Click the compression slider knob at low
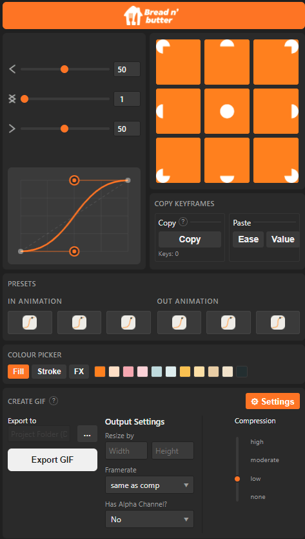Image resolution: width=305 pixels, height=539 pixels. click(x=237, y=479)
